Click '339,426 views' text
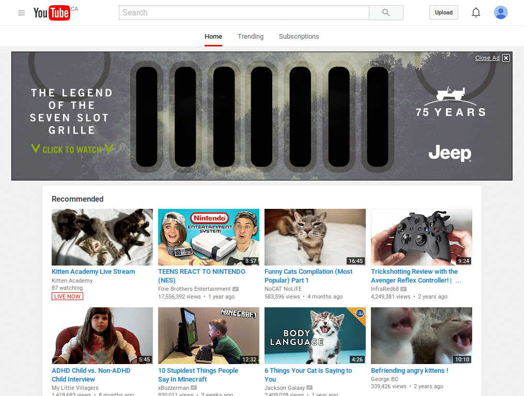This screenshot has width=529, height=396. pyautogui.click(x=388, y=387)
